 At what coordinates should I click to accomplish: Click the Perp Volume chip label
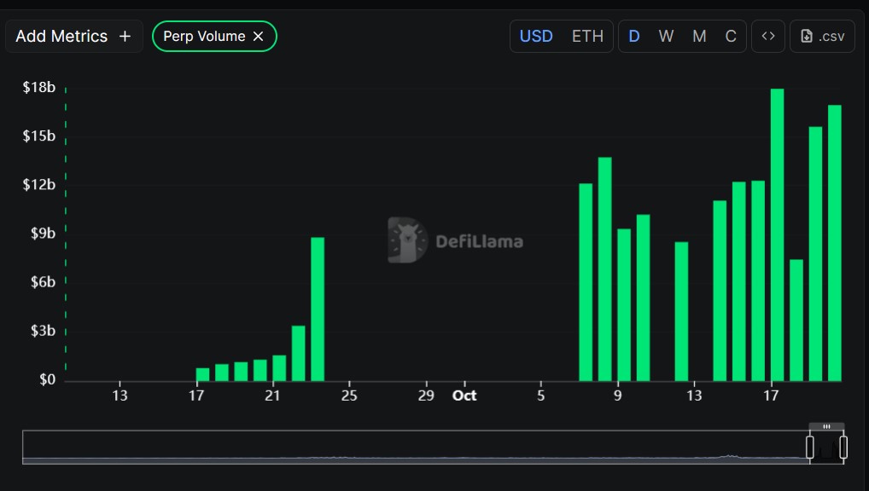(204, 37)
